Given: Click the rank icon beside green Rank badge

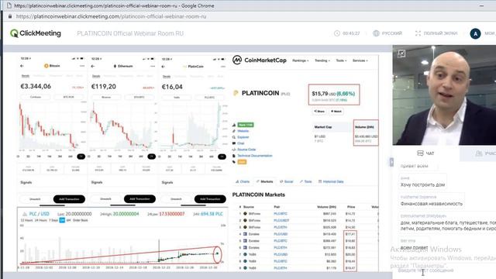Looking at the screenshot, I should [x=234, y=125].
